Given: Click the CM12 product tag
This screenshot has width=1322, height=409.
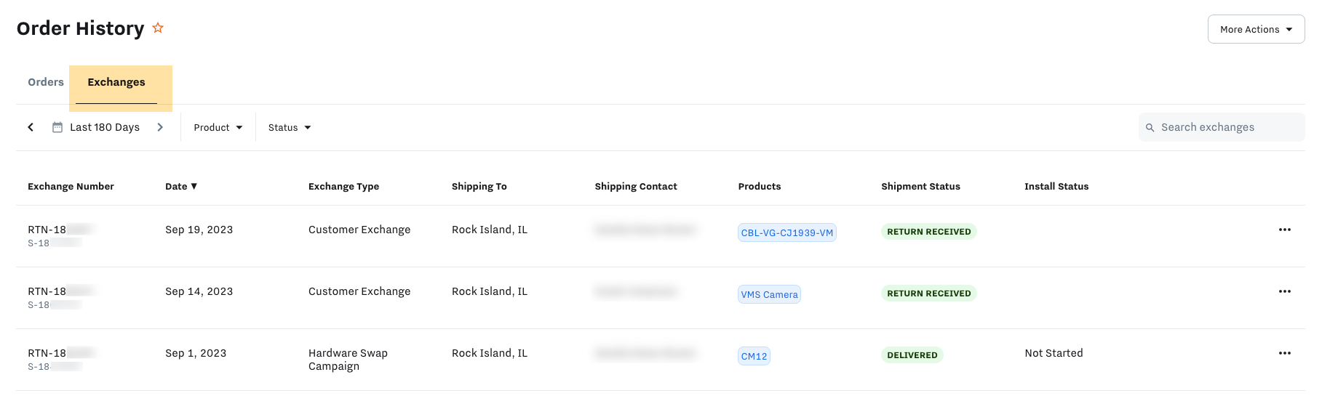Looking at the screenshot, I should coord(754,357).
